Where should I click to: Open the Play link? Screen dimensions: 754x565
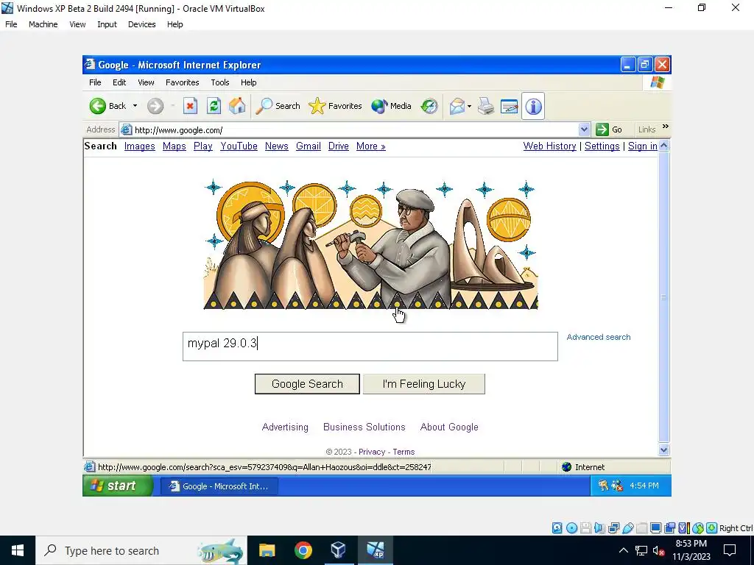click(203, 146)
